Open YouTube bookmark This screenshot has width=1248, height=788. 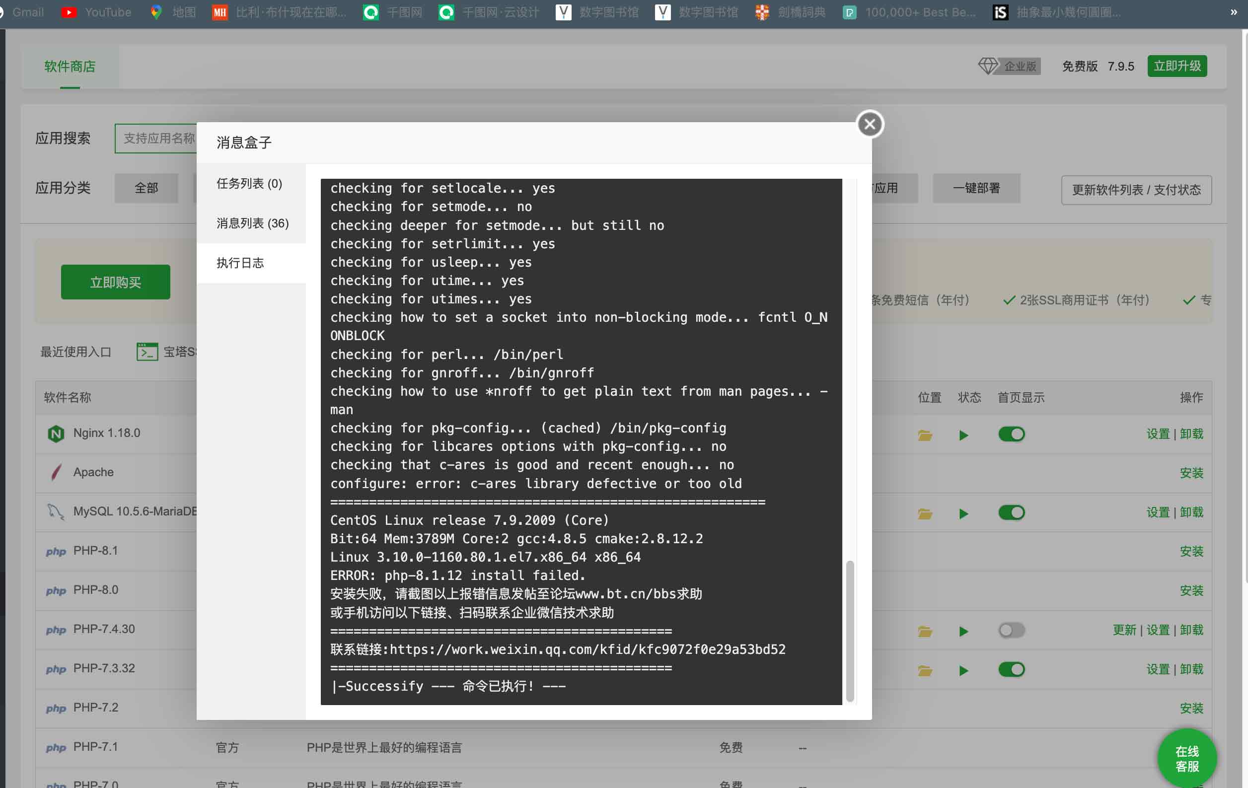[96, 12]
